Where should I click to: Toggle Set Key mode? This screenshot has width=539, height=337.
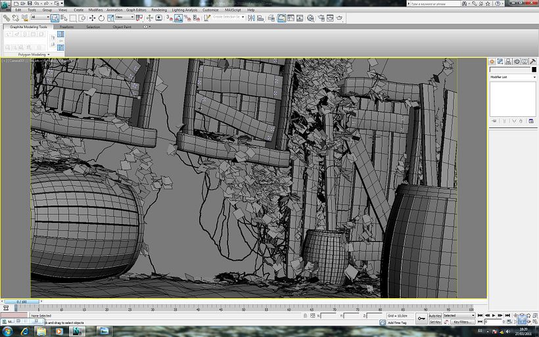point(434,323)
